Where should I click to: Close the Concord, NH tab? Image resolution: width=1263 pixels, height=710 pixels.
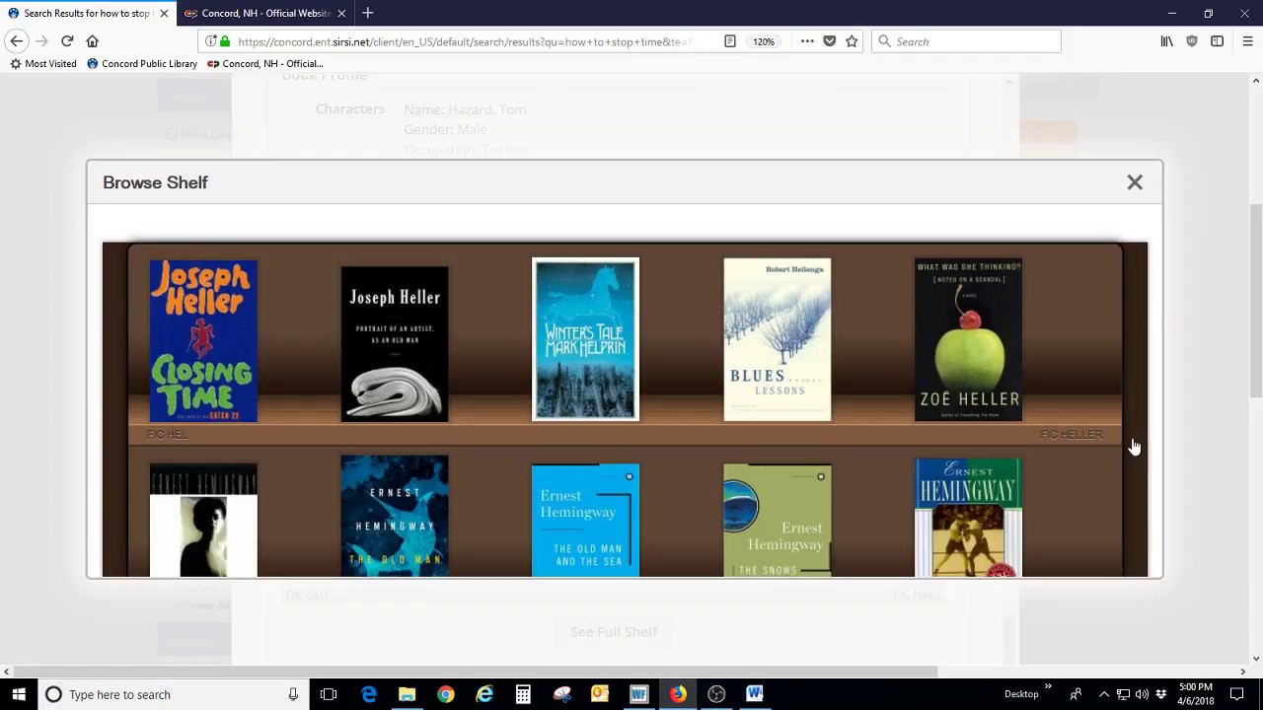pyautogui.click(x=341, y=13)
